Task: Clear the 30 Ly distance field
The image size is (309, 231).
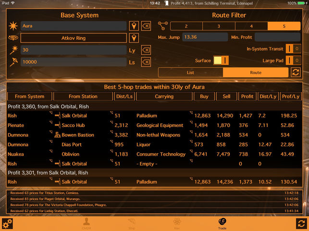Action: [x=146, y=50]
